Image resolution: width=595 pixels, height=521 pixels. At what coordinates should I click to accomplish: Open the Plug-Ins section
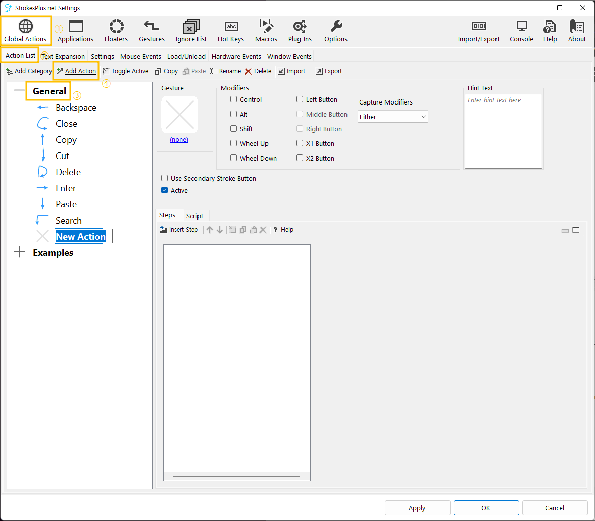click(300, 31)
